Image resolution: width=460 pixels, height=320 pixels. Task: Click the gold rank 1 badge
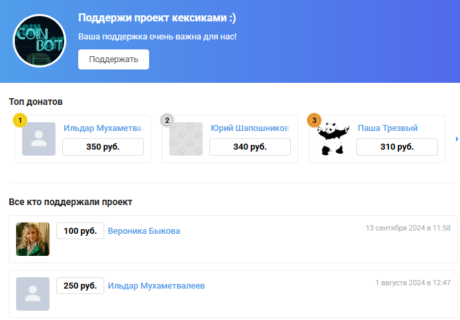click(20, 120)
